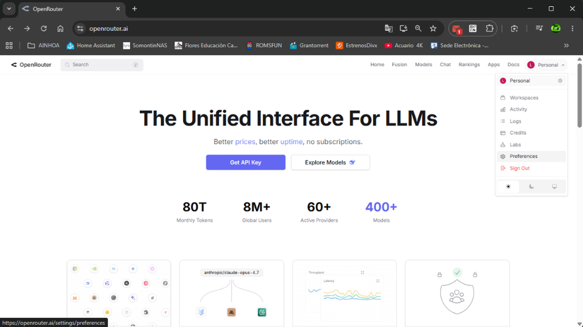The width and height of the screenshot is (583, 327).
Task: Click the 60+ Active Providers stat
Action: pyautogui.click(x=319, y=212)
